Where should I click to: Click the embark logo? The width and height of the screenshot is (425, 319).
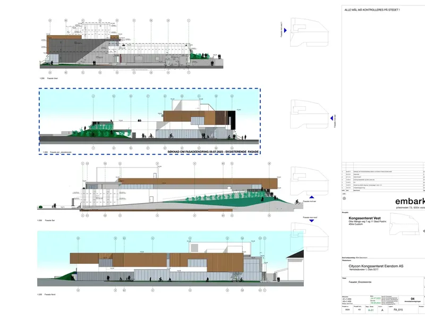410,202
